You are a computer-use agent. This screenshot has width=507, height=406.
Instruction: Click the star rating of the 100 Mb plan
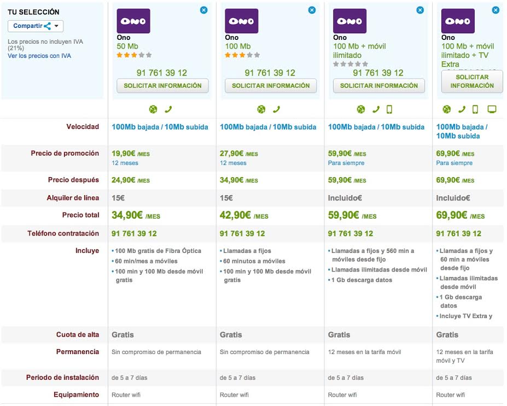(242, 55)
